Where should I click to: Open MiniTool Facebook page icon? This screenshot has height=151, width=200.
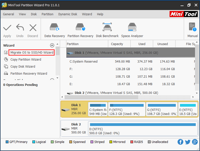180,142
